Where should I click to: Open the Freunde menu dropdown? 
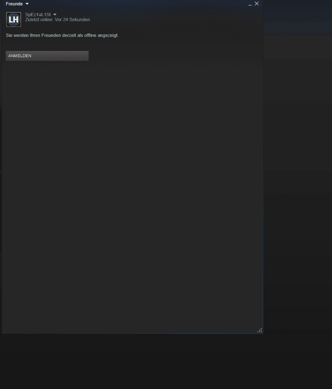tap(17, 4)
